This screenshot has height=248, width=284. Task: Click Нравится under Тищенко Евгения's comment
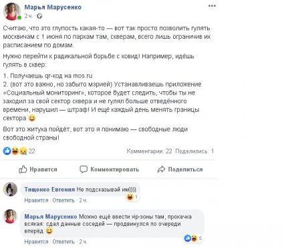click(36, 200)
